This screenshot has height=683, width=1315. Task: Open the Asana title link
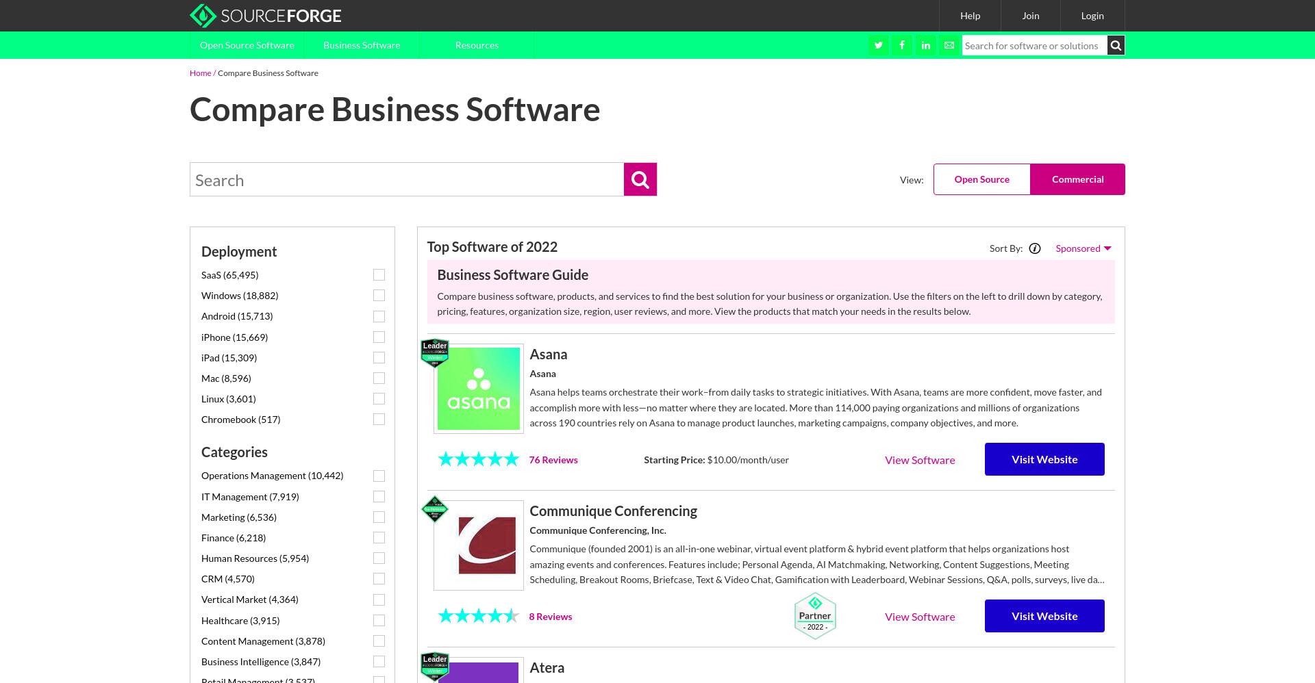coord(549,355)
